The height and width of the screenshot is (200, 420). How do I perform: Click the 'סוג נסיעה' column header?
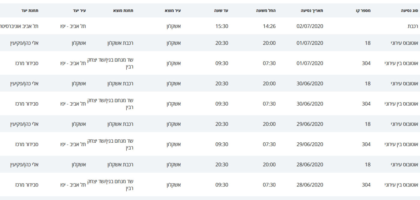point(409,11)
